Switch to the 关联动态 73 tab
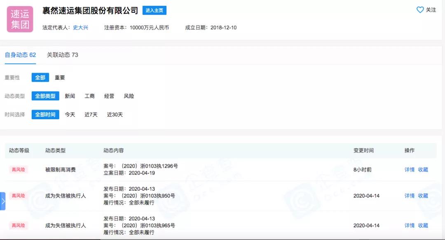 62,55
